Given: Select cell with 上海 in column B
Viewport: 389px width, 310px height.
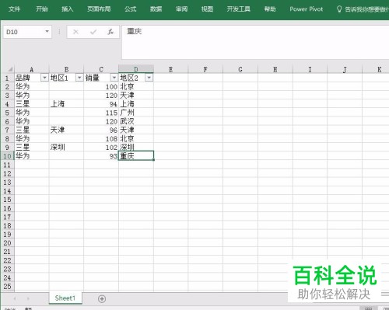Looking at the screenshot, I should click(x=66, y=104).
